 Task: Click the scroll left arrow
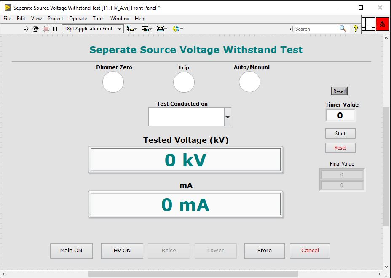click(x=3, y=274)
